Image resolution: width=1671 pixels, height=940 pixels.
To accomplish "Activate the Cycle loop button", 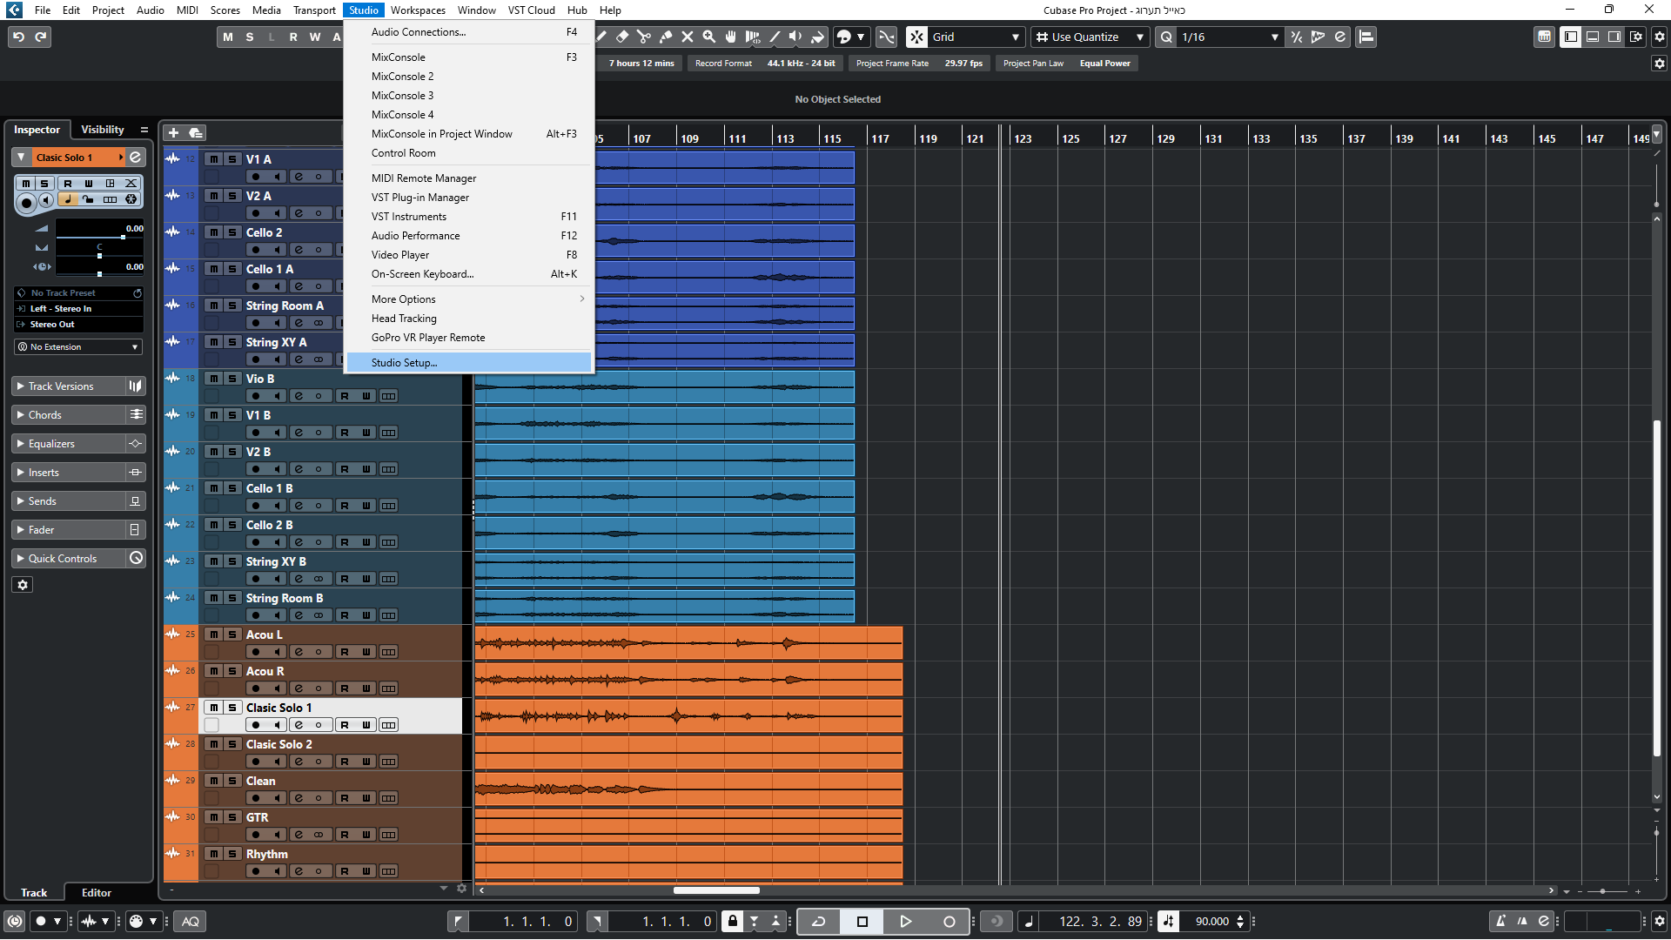I will 818,922.
